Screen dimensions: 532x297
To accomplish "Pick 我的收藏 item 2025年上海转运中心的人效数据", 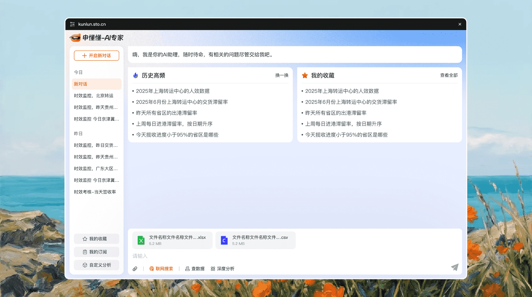I will click(x=342, y=91).
